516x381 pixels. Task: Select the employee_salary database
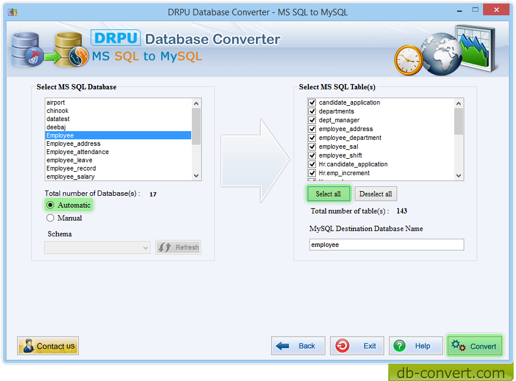coord(118,176)
